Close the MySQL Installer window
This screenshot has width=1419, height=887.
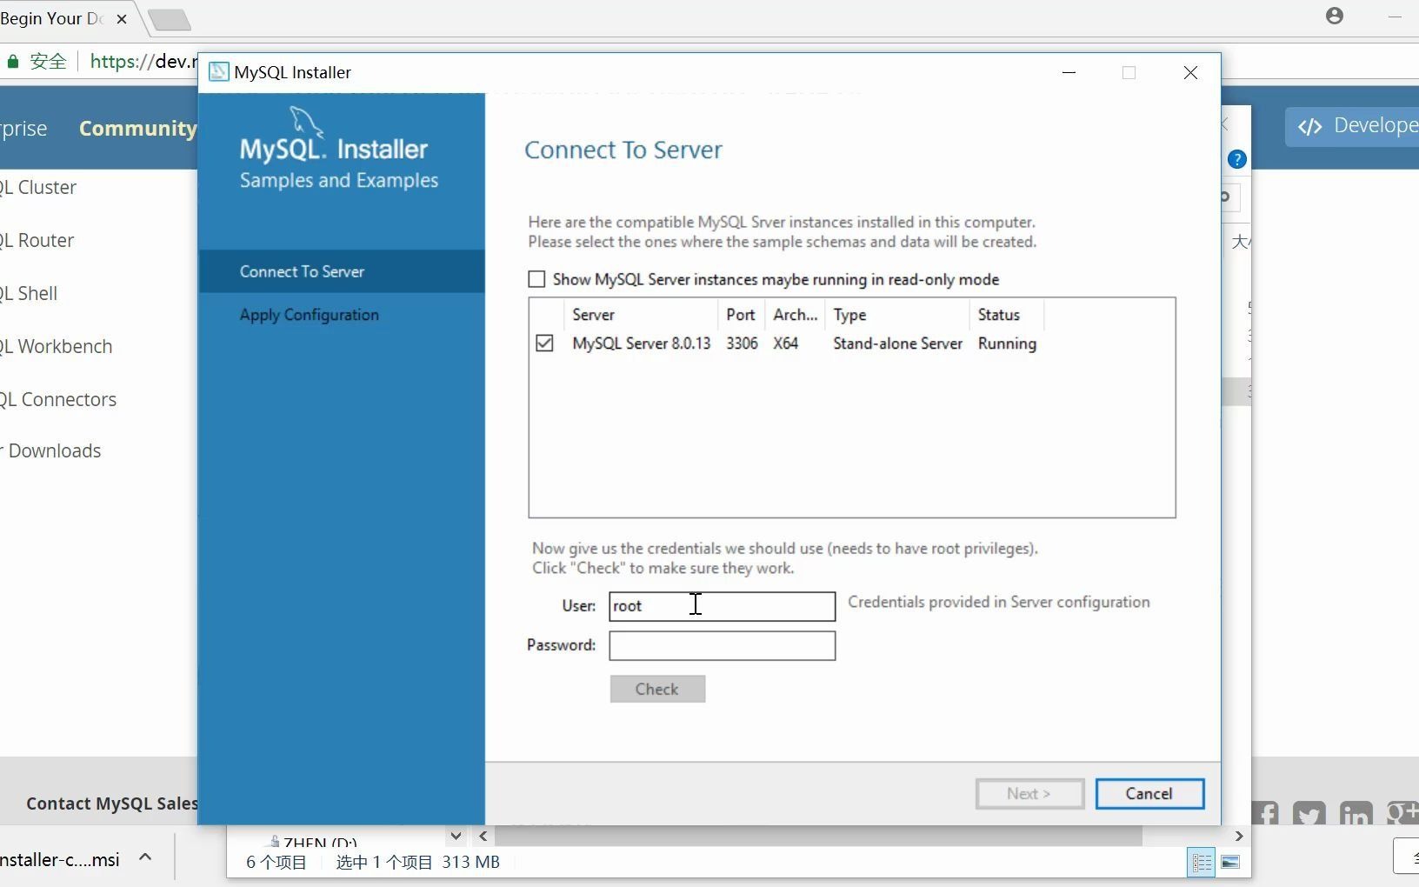(x=1190, y=72)
